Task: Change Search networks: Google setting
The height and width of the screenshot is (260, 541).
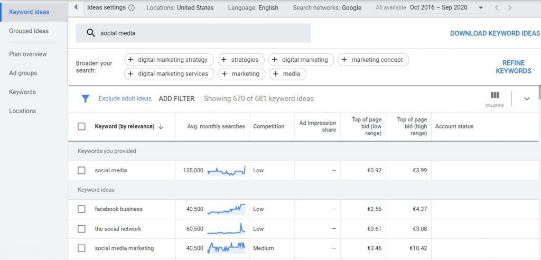Action: click(x=327, y=7)
